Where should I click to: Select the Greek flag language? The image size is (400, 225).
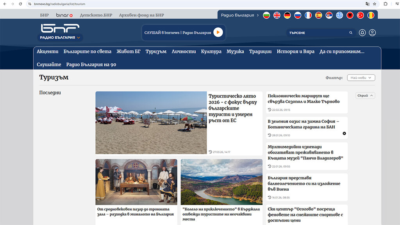[x=339, y=15]
